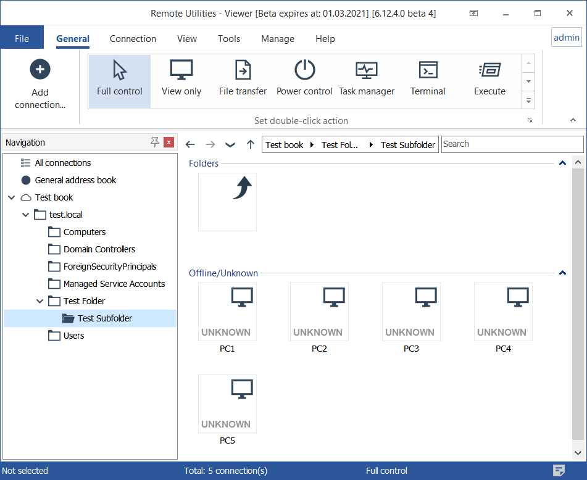Go back with the left arrow

190,144
